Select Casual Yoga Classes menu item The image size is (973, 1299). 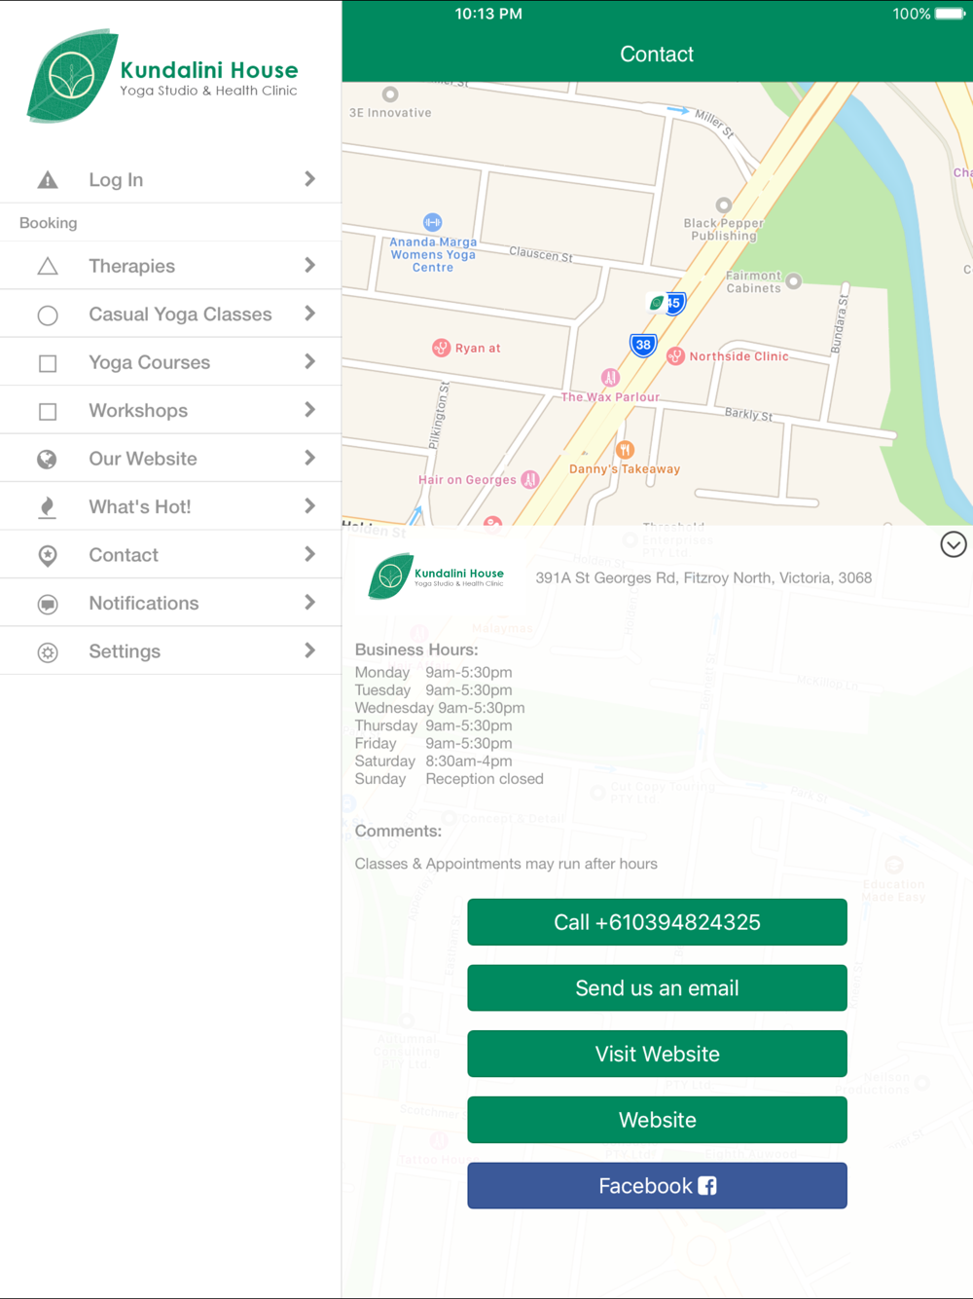click(170, 314)
